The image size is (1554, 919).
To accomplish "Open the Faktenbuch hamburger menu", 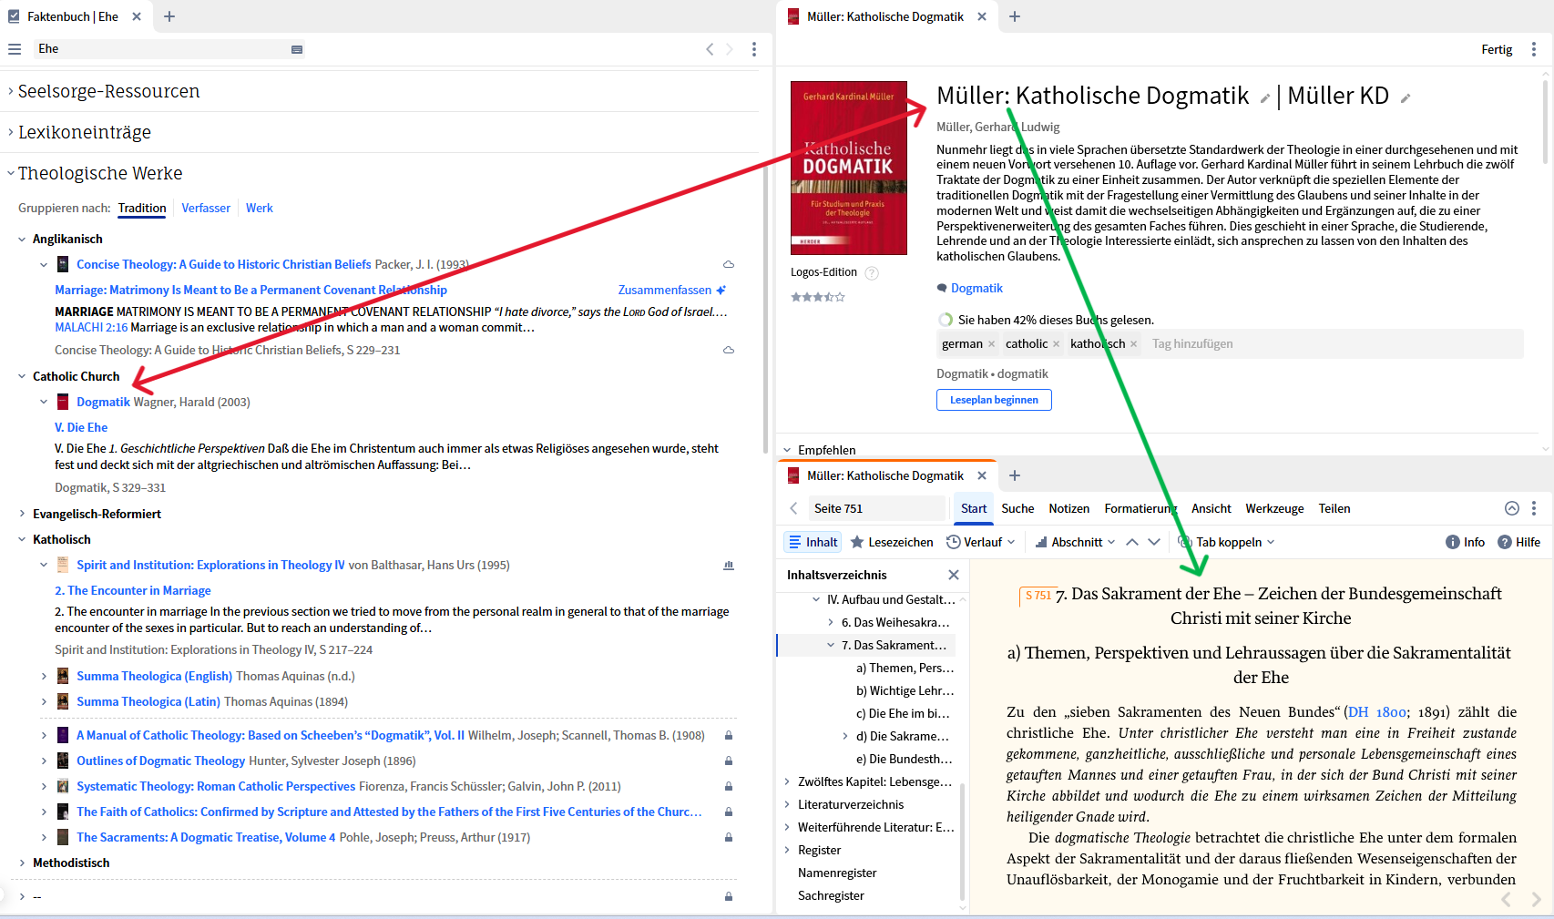I will (x=15, y=49).
